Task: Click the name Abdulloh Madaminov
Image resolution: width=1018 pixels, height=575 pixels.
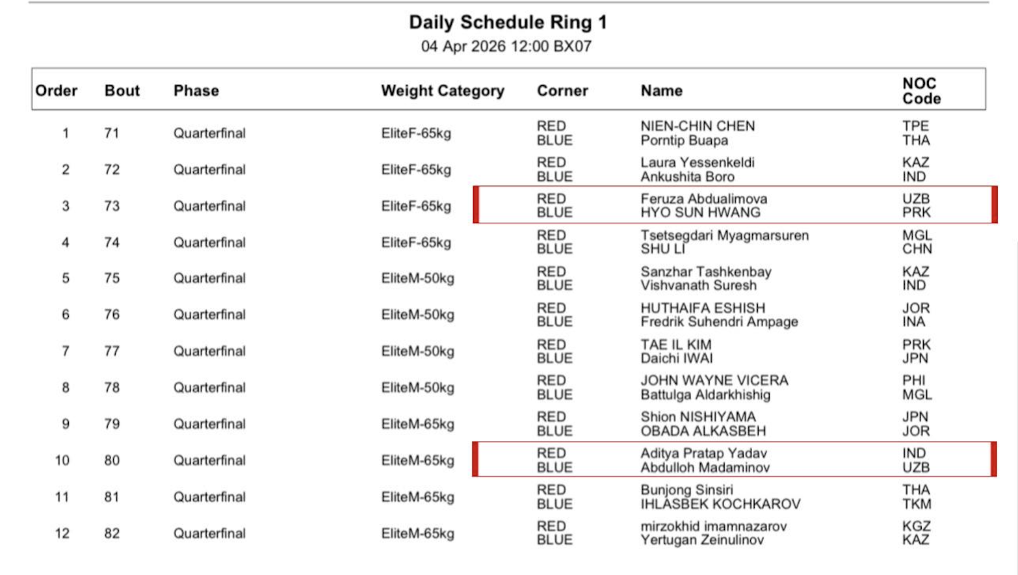Action: pyautogui.click(x=705, y=468)
